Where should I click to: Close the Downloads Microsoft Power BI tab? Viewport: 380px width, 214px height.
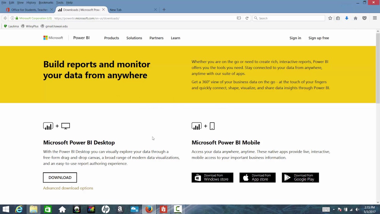(x=103, y=10)
